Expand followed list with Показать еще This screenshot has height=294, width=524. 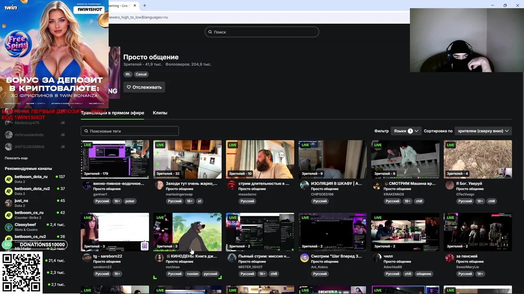tap(16, 158)
